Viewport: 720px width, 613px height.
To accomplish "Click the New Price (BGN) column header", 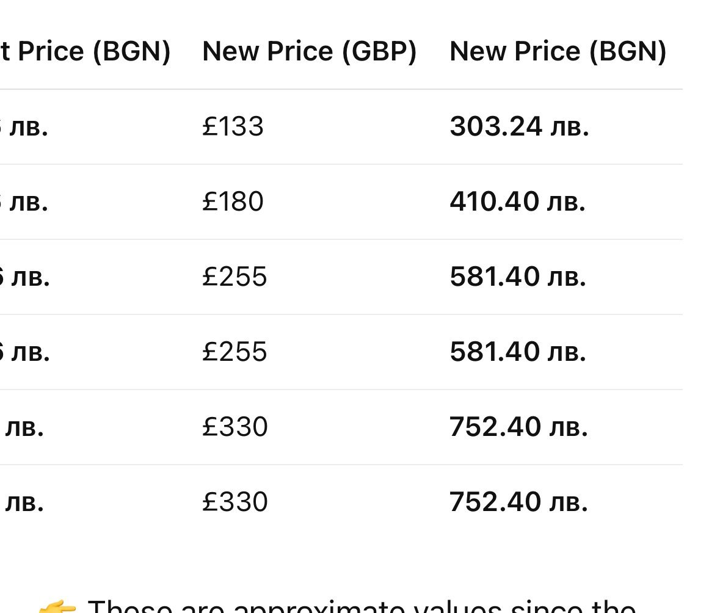I will click(558, 51).
